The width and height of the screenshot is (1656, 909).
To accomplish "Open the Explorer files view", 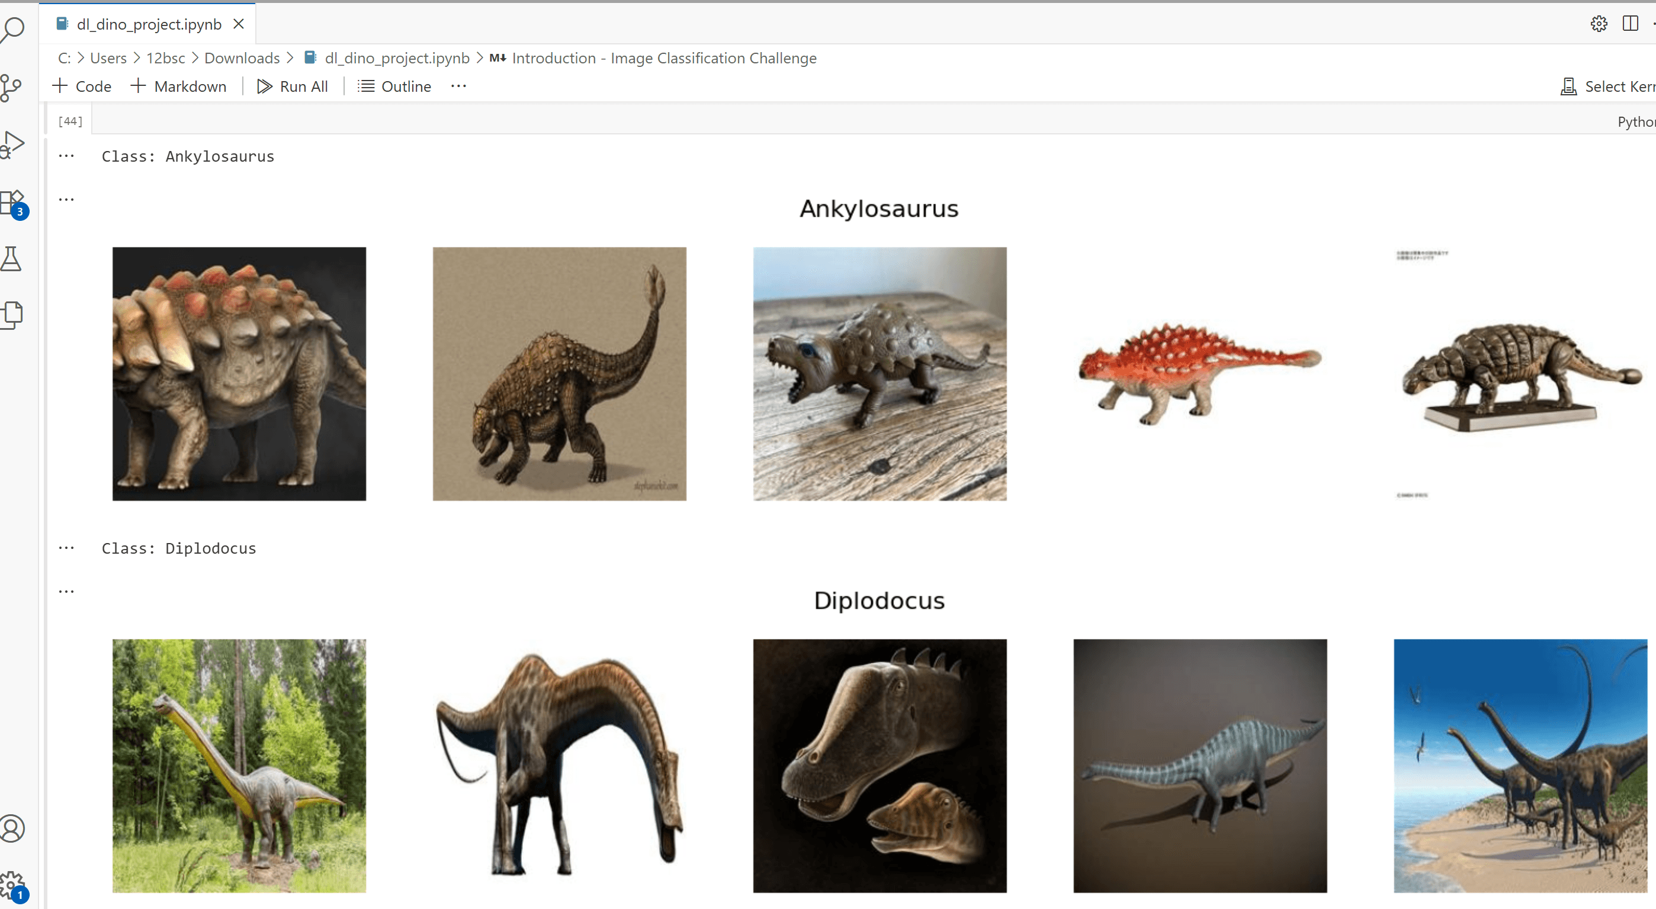I will pos(12,315).
